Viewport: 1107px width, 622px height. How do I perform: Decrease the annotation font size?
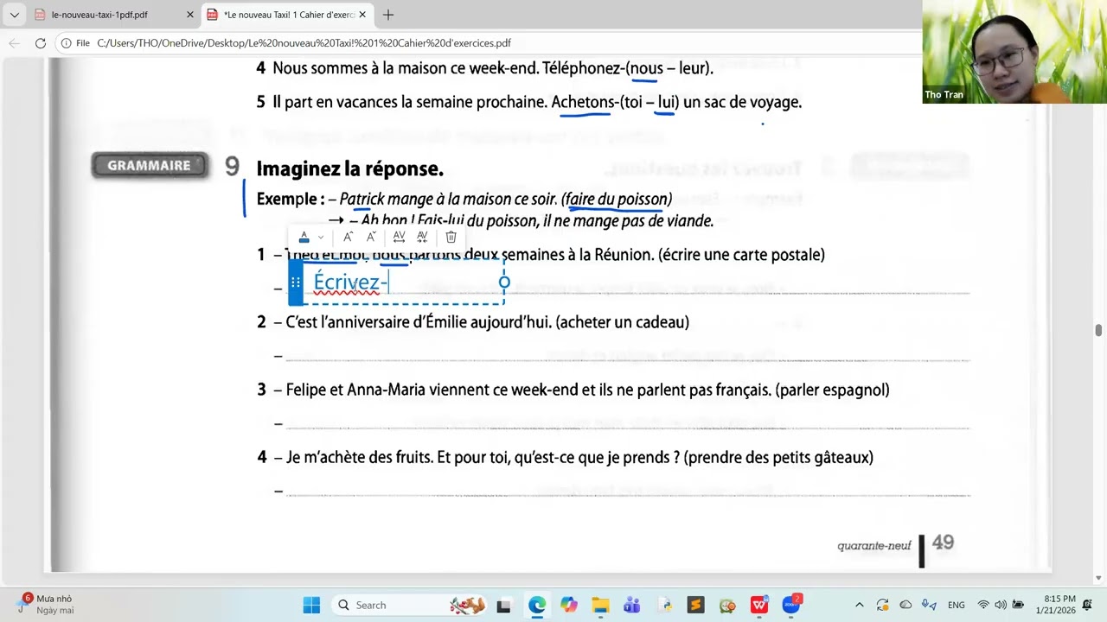pos(371,237)
